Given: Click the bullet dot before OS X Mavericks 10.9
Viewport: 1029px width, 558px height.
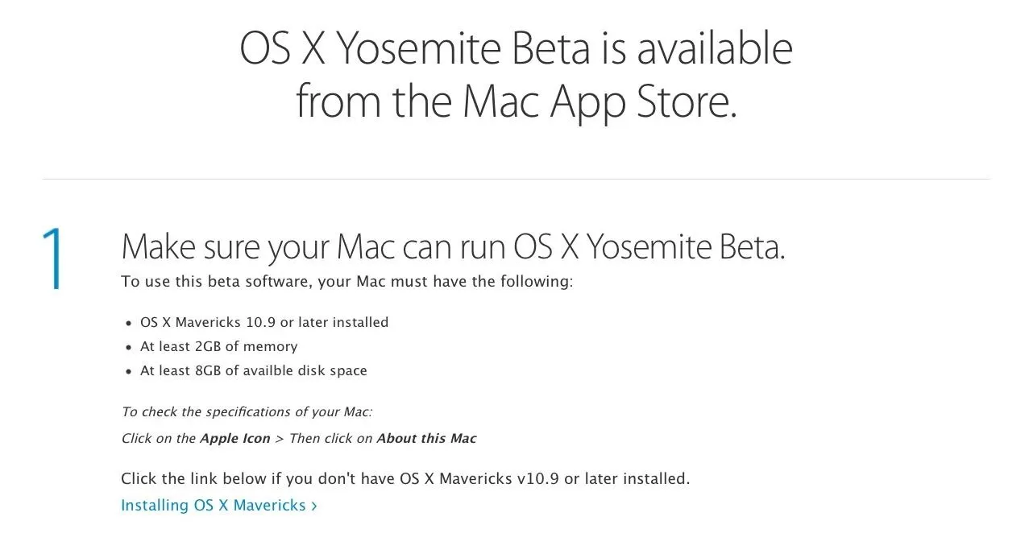Looking at the screenshot, I should click(x=129, y=323).
